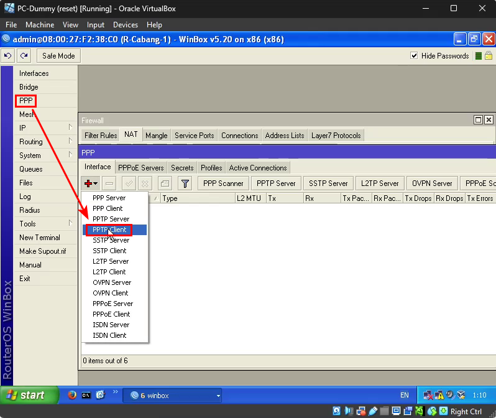Switch to the Secrets tab

pos(182,168)
